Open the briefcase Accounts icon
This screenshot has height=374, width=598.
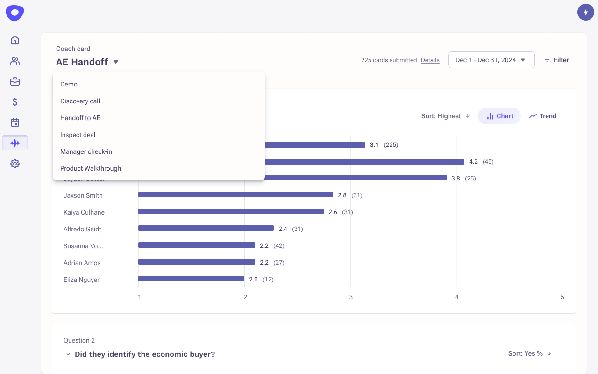15,81
